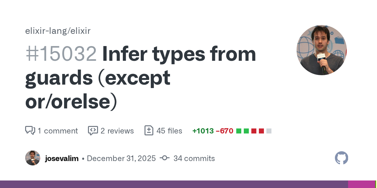Image resolution: width=377 pixels, height=188 pixels.
Task: Click the +1013 additions count
Action: click(203, 131)
